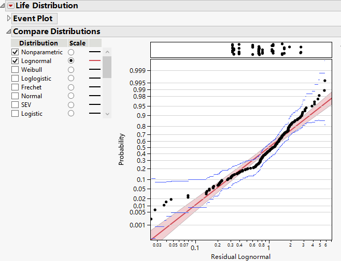This screenshot has width=341, height=261.
Task: Uncheck the Nonparametric distribution checkbox
Action: pos(15,52)
